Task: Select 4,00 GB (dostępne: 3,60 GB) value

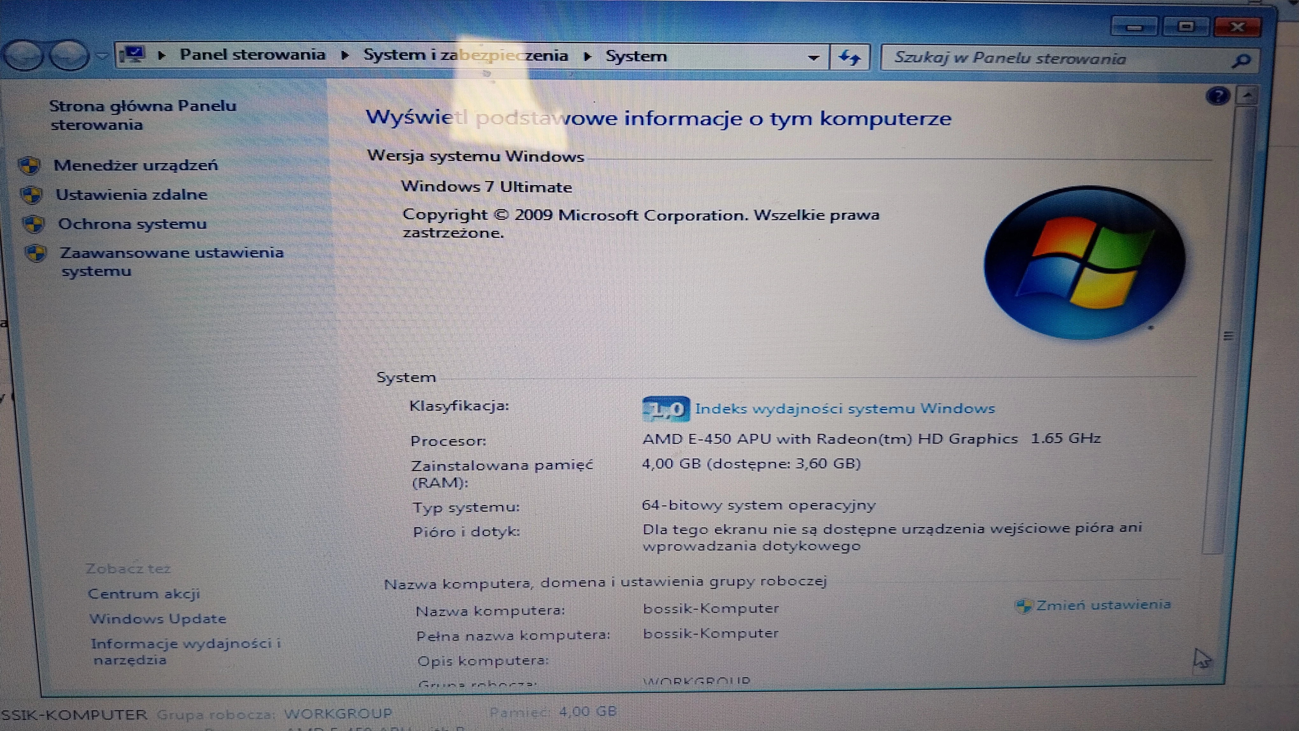Action: 751,463
